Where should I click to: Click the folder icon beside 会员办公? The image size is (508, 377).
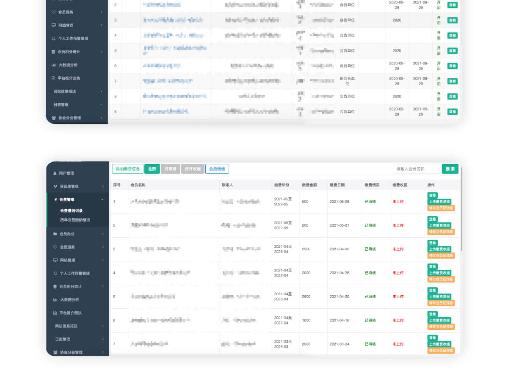55,234
